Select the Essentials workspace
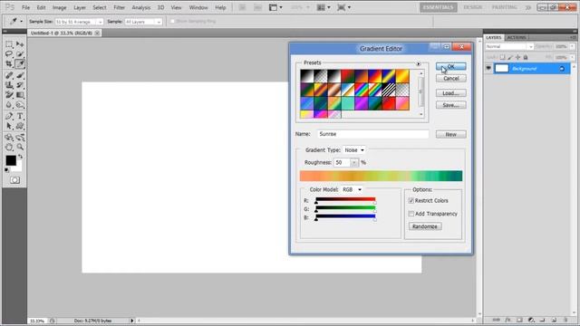The height and width of the screenshot is (326, 580). point(439,7)
